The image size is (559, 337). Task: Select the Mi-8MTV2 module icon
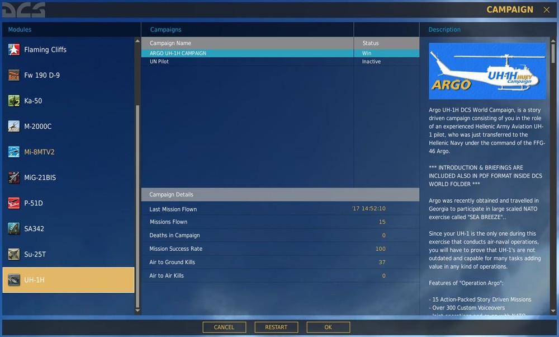14,152
